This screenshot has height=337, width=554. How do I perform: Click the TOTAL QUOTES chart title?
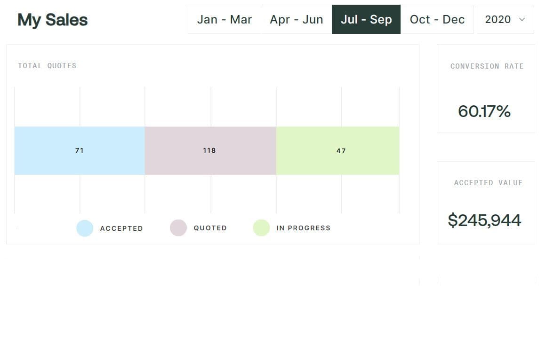47,66
